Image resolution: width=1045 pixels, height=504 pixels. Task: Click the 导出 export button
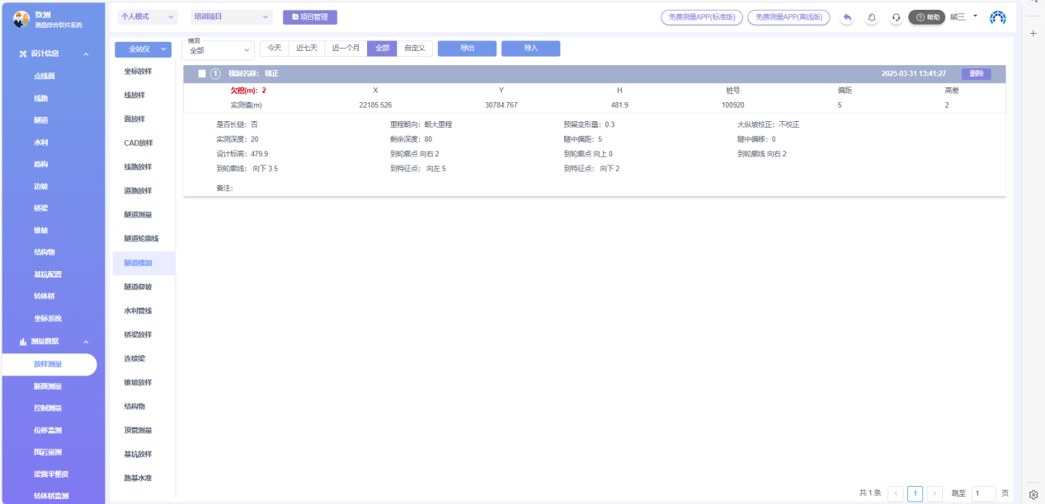[467, 49]
